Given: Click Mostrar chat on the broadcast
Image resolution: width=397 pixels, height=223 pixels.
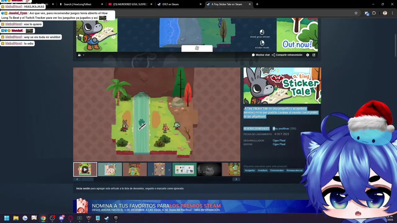Looking at the screenshot, I should click(261, 55).
